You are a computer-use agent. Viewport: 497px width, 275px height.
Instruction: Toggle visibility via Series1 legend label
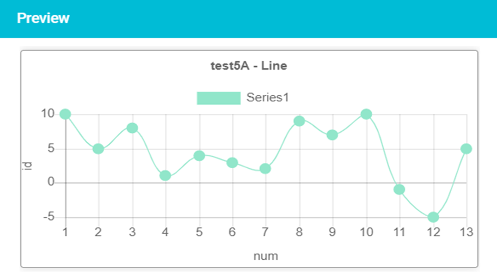click(x=268, y=97)
